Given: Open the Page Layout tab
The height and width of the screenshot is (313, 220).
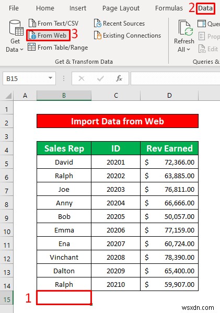Looking at the screenshot, I should (x=121, y=8).
